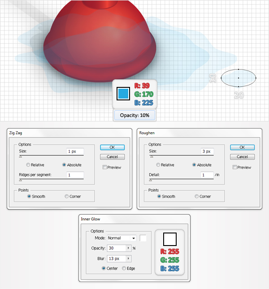
Task: Click the Roughen Detail input field
Action: (x=207, y=175)
